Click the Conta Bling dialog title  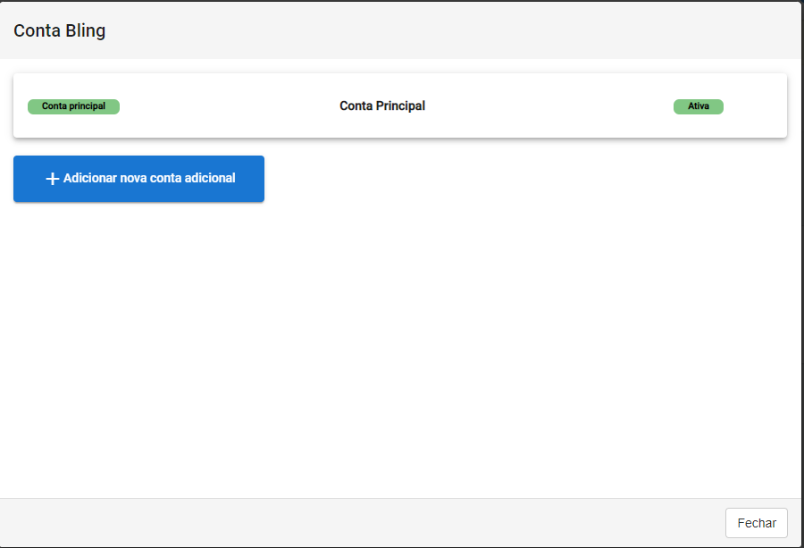[x=60, y=30]
